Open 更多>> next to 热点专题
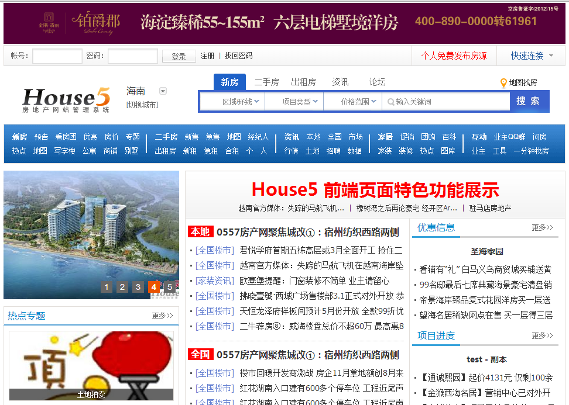Viewport: 569px width, 405px height. coord(163,316)
